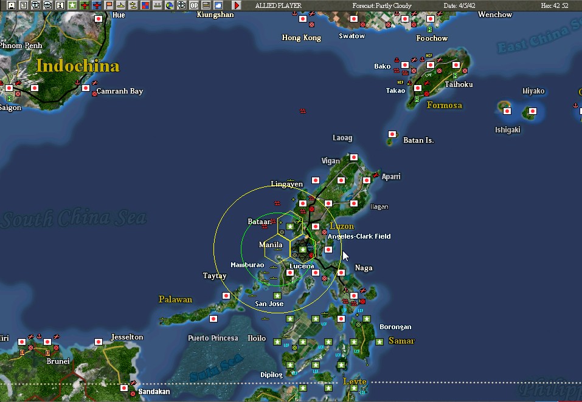Select the Japanese base flag at Aparri
The image size is (582, 402).
(x=367, y=180)
